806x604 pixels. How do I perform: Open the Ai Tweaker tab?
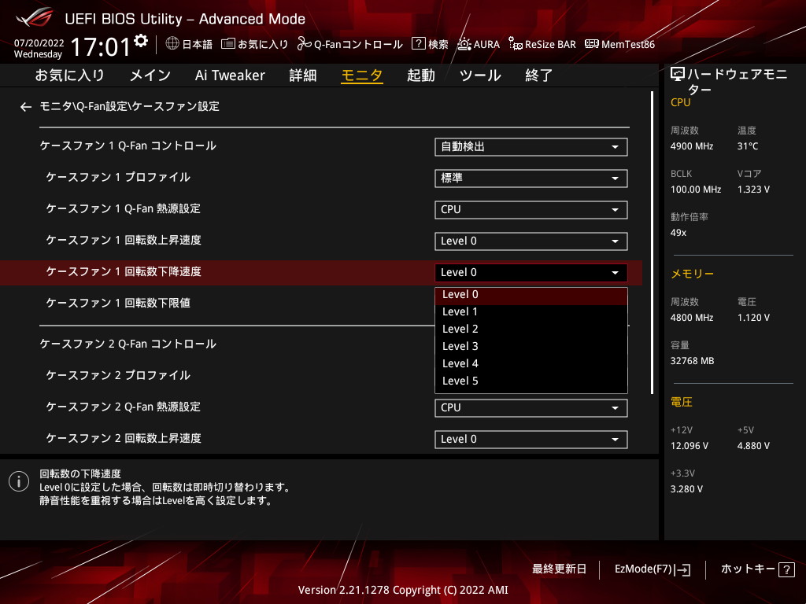click(230, 75)
